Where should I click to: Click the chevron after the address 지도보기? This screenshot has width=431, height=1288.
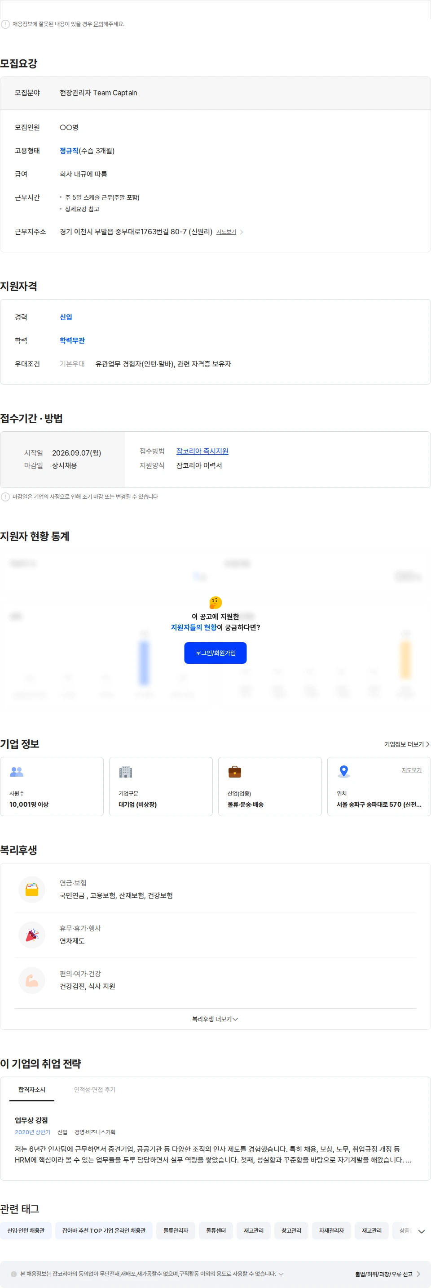coord(242,232)
